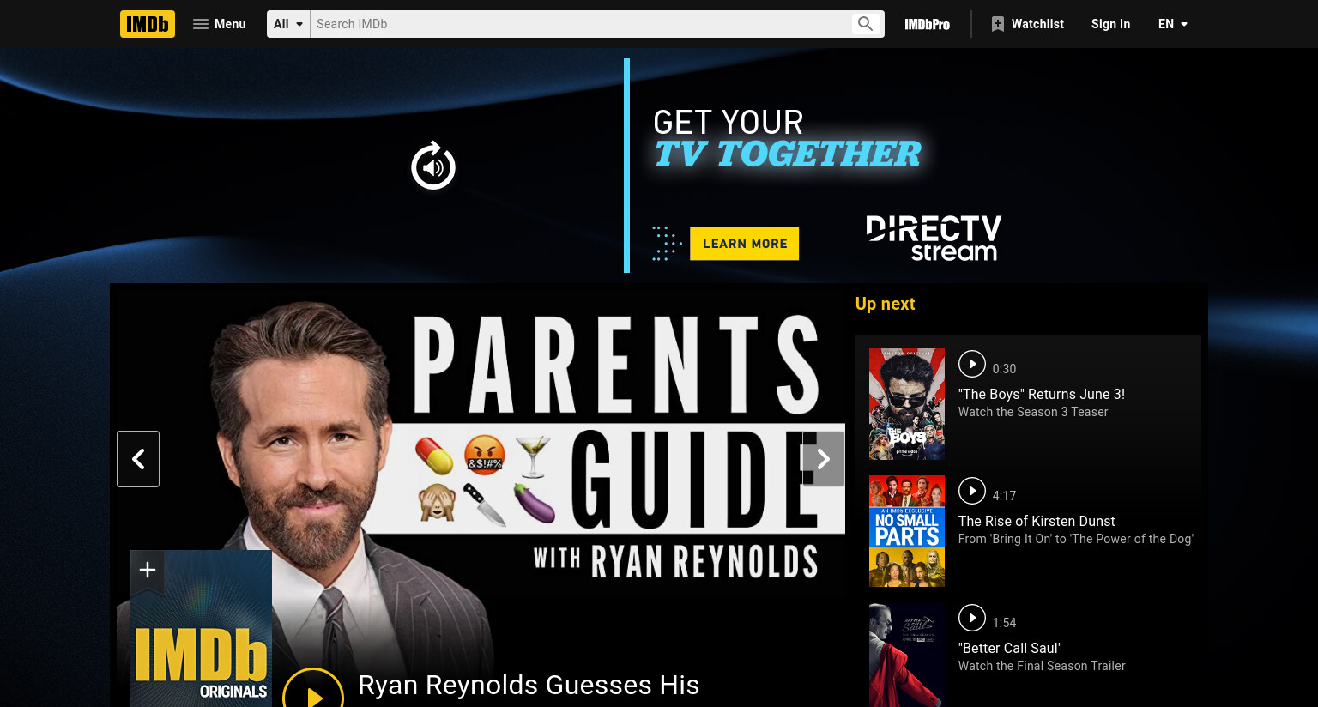Play Better Call Saul trailer, 1:54
This screenshot has width=1318, height=707.
pos(971,618)
